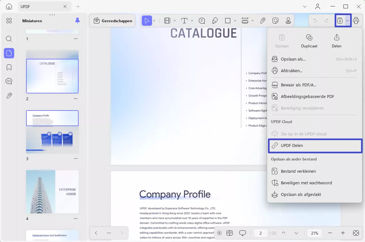Expand the measure tool dropdown arrow
This screenshot has width=365, height=242.
253,21
